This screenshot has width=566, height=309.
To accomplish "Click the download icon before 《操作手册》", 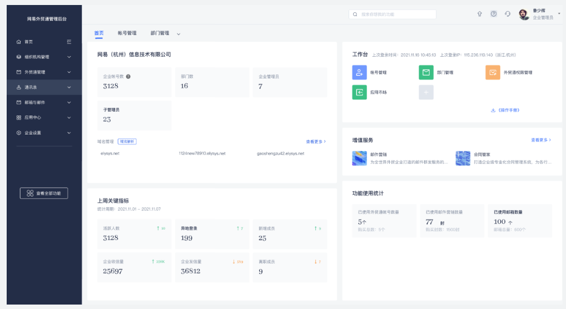I will tap(493, 110).
